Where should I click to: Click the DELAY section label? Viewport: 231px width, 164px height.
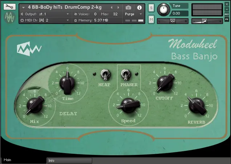tap(68, 114)
